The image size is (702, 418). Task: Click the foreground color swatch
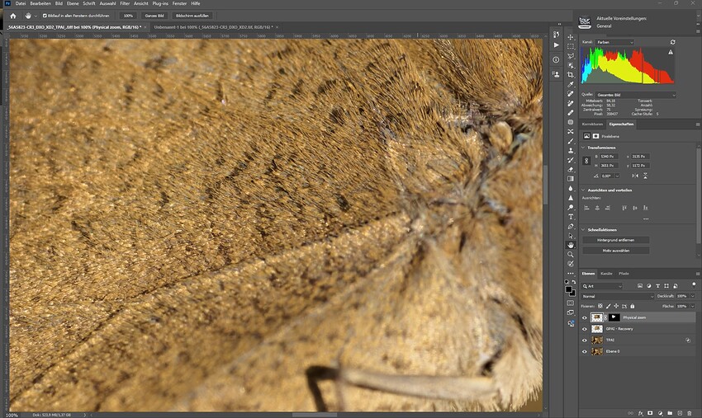568,289
